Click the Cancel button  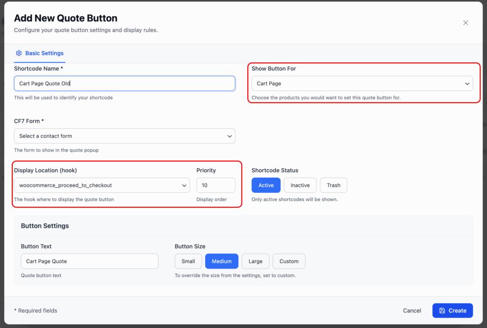point(412,310)
